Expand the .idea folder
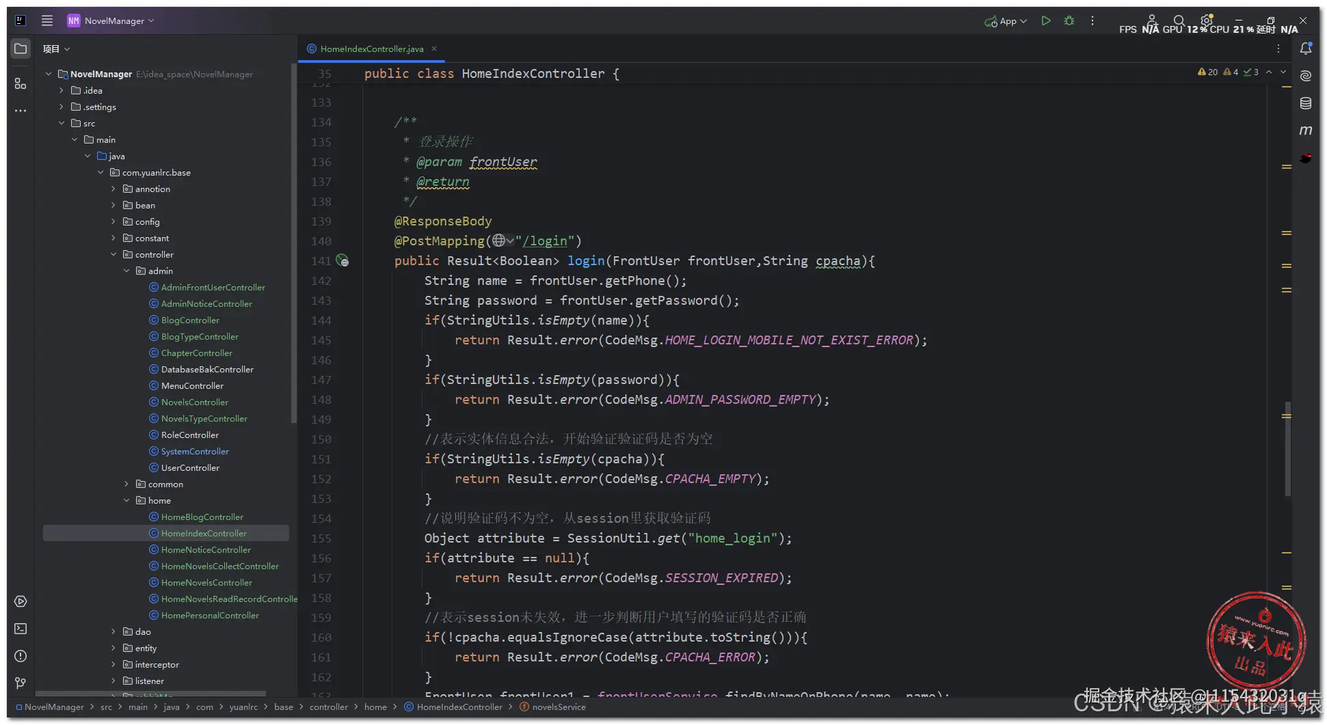Viewport: 1327px width, 725px height. point(62,90)
